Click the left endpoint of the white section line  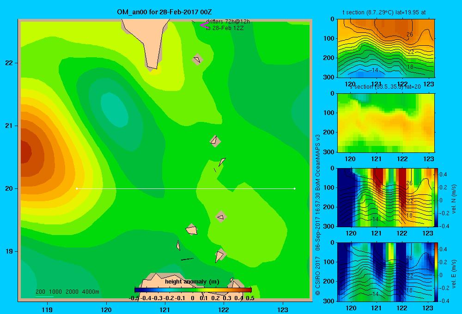pos(77,188)
